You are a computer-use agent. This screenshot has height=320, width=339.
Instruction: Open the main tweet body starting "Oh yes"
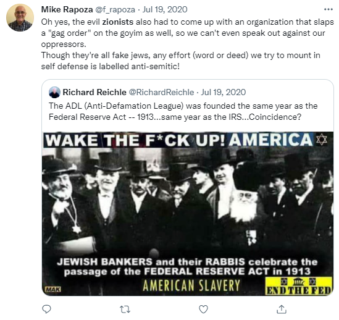click(x=187, y=44)
